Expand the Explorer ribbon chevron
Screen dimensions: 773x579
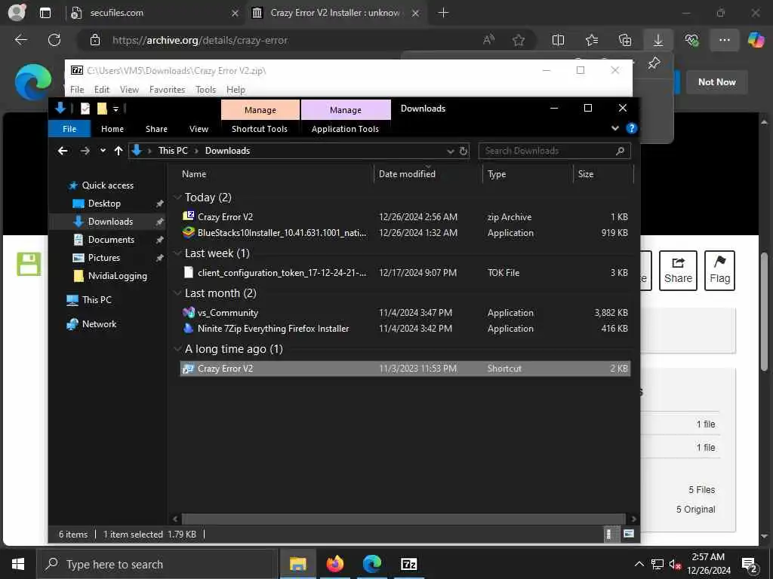pyautogui.click(x=614, y=128)
